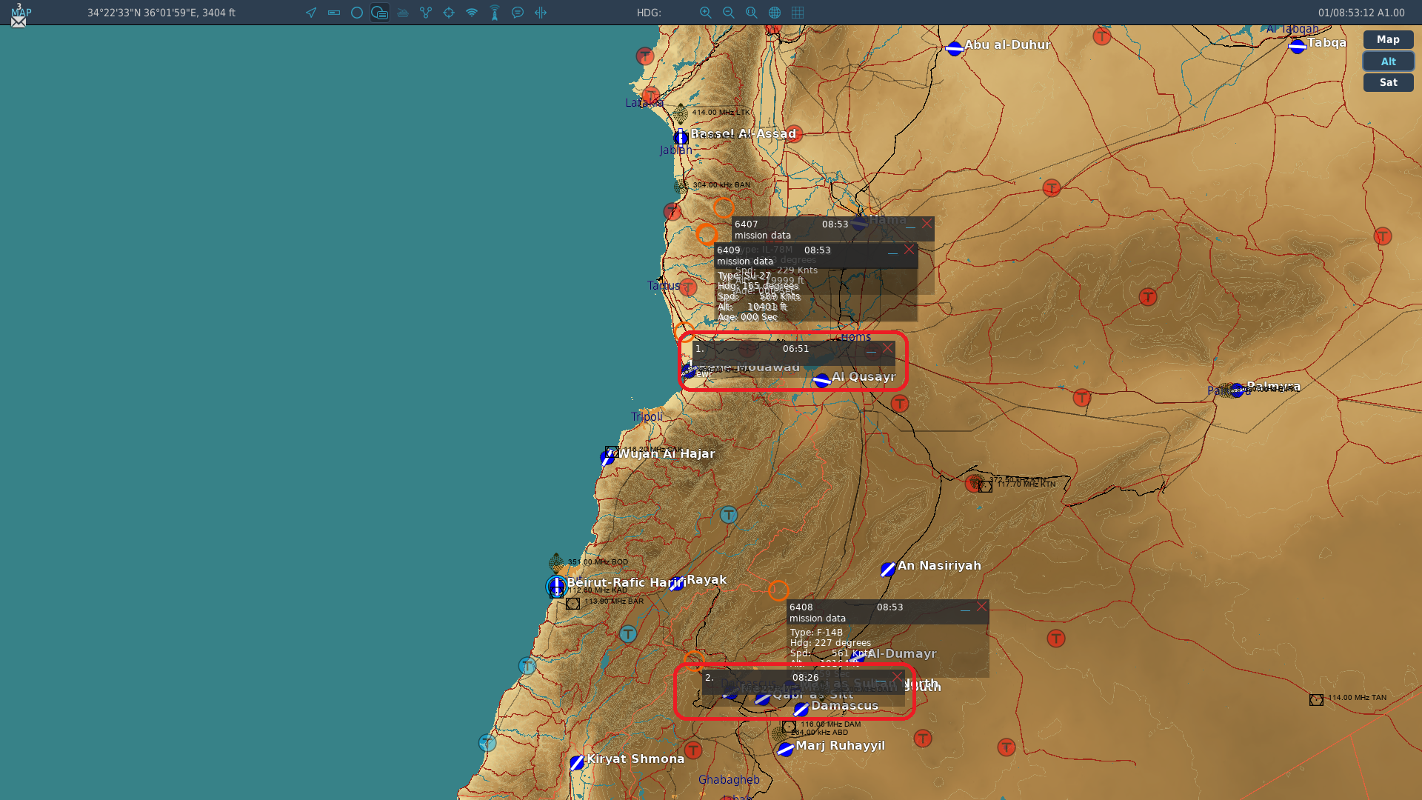Click the Tabqa airfield icon
Screen dimensions: 1422x800
[1298, 47]
